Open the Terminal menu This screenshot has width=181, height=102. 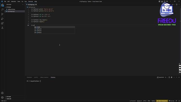[x=31, y=1]
